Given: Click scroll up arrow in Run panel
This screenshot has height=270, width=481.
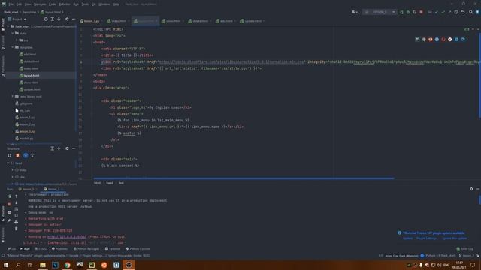Looking at the screenshot, I should coord(17,196).
